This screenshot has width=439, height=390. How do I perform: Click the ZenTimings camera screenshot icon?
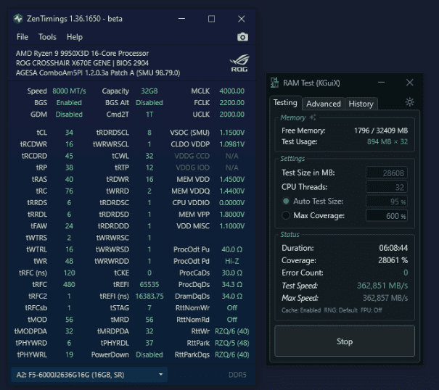(x=242, y=37)
